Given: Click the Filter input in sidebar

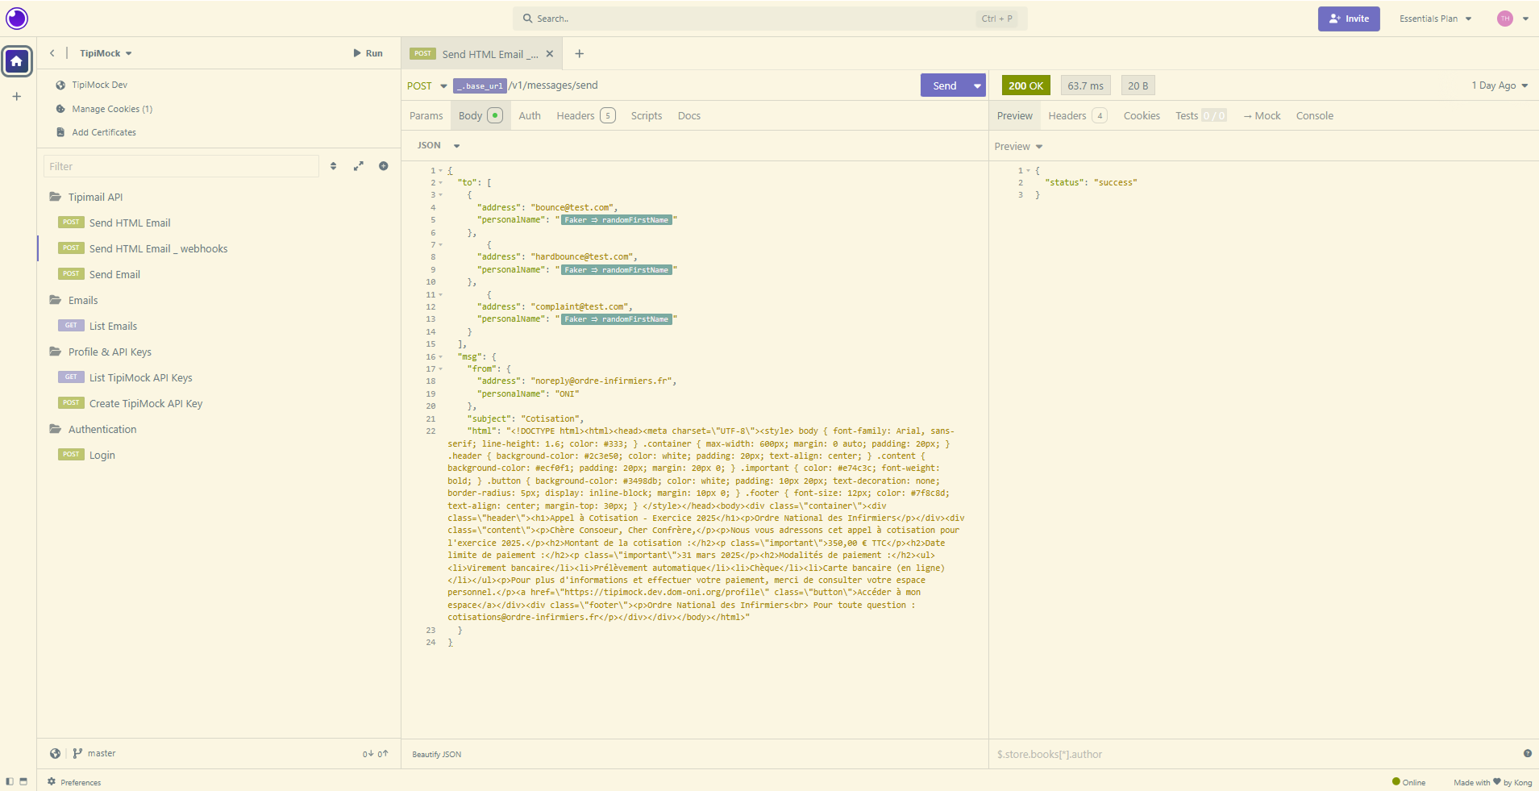Looking at the screenshot, I should pyautogui.click(x=181, y=166).
